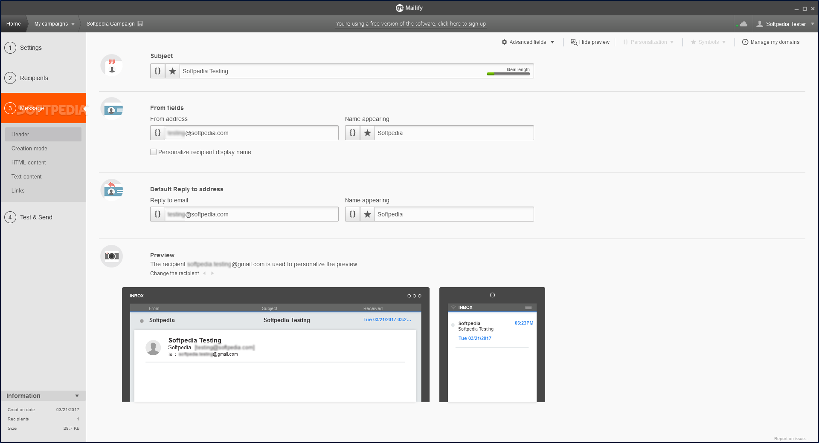Image resolution: width=819 pixels, height=443 pixels.
Task: Click the Reply to address icon
Action: coord(112,190)
